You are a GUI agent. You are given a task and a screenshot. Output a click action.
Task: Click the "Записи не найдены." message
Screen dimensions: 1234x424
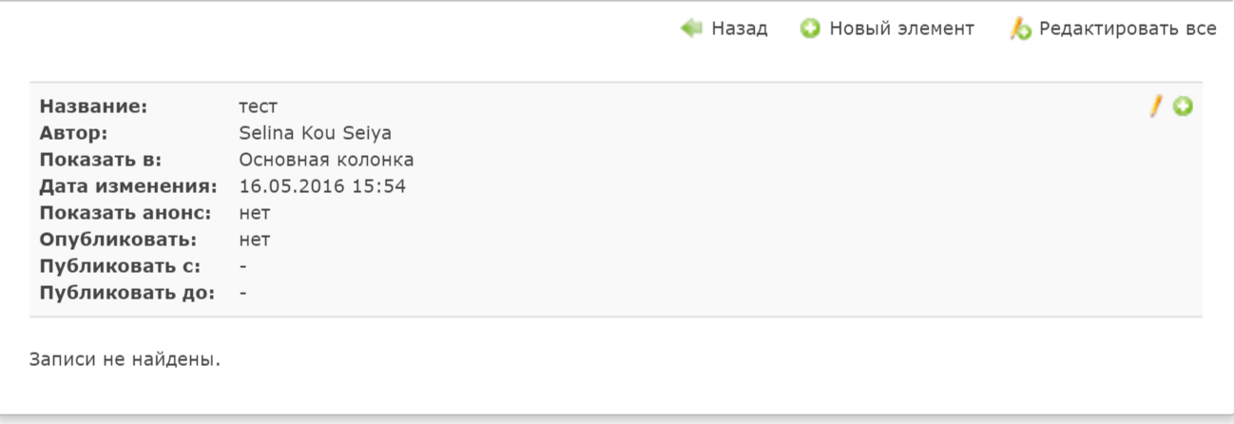click(x=125, y=359)
